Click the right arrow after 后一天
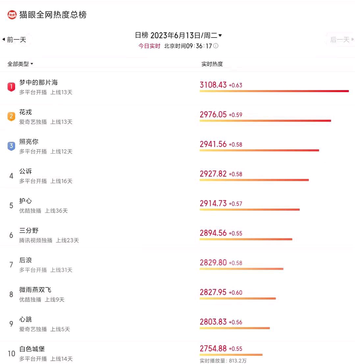 [353, 39]
